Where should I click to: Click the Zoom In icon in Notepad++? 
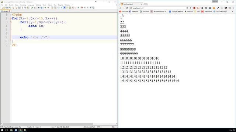pyautogui.click(x=45, y=8)
